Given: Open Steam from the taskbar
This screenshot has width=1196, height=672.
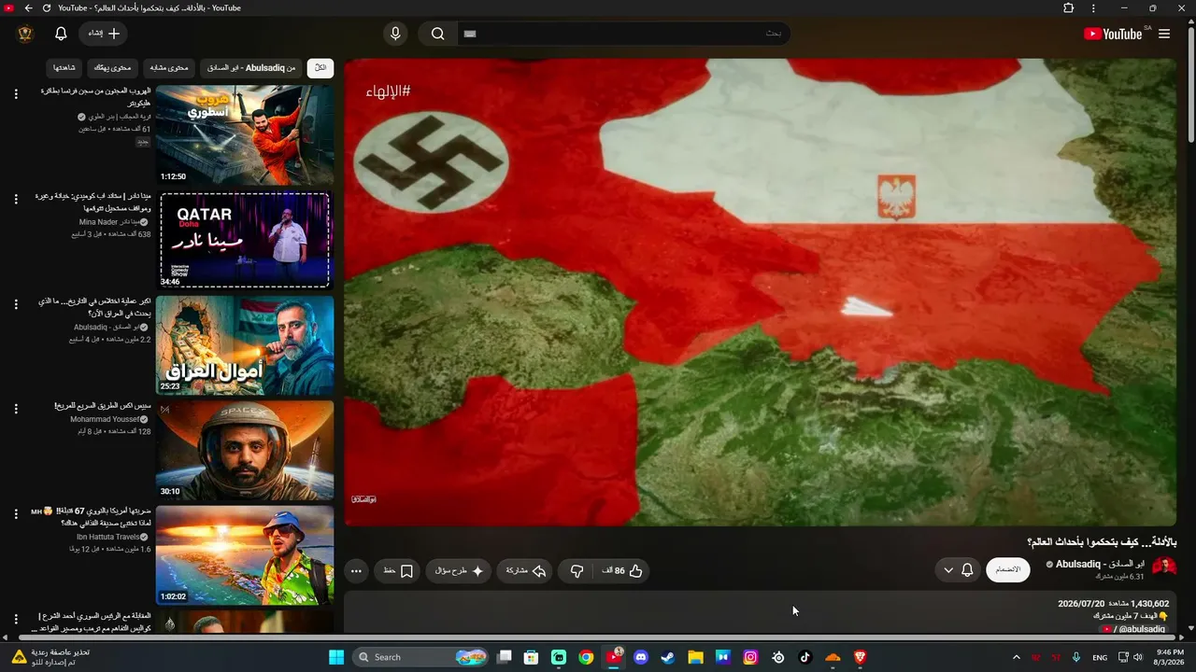Looking at the screenshot, I should 668,657.
